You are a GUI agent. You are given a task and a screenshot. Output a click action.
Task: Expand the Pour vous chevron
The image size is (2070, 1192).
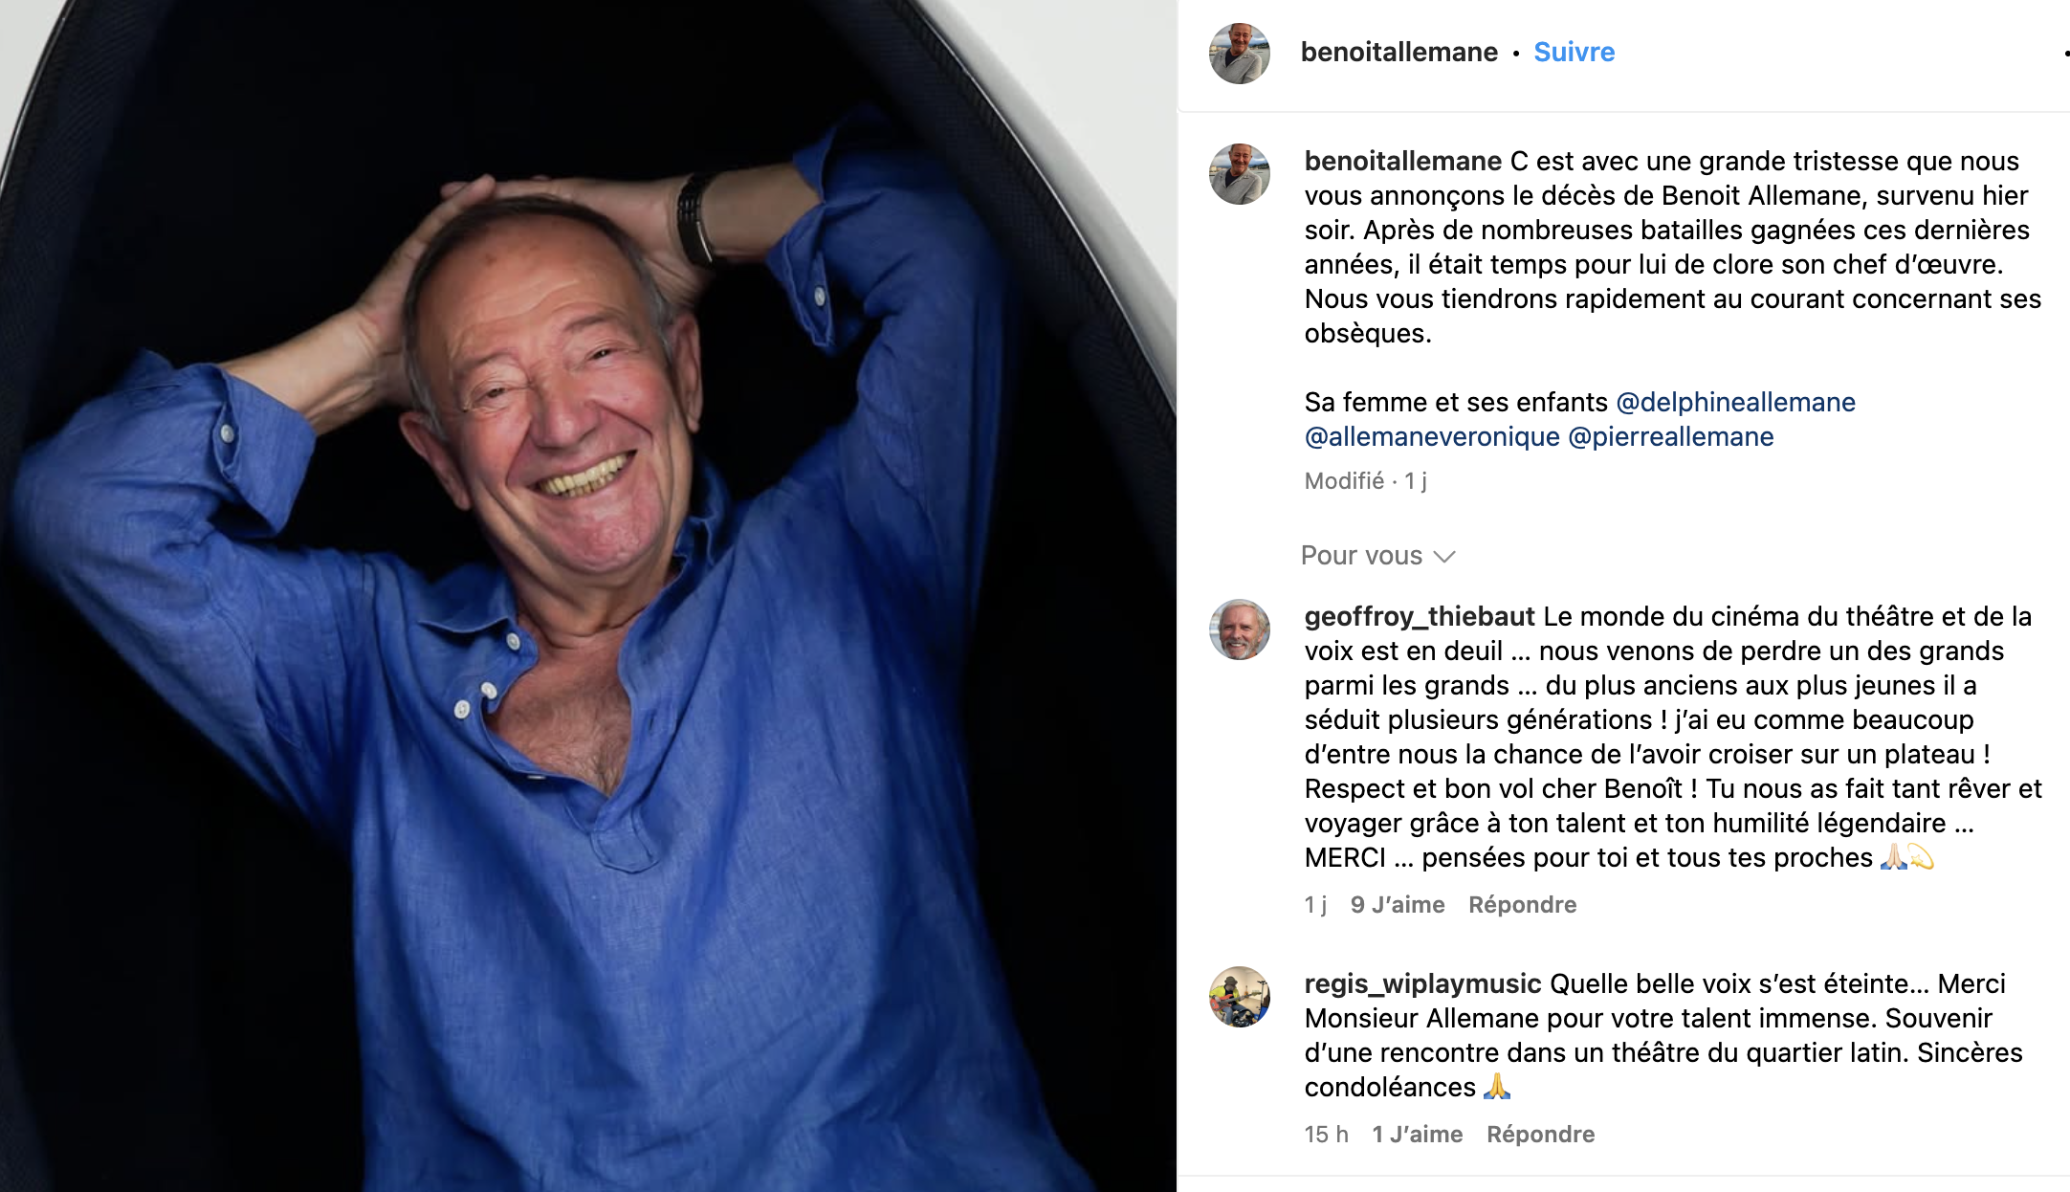coord(1444,557)
